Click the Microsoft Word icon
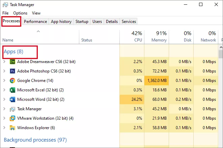The width and height of the screenshot is (223, 148). point(12,99)
